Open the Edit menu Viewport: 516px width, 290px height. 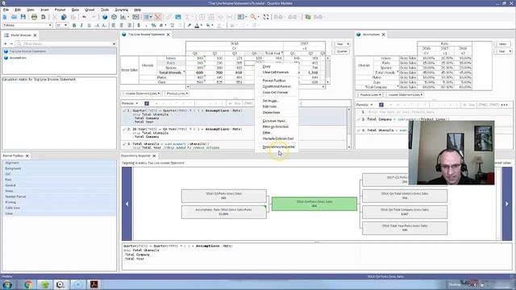click(x=18, y=10)
